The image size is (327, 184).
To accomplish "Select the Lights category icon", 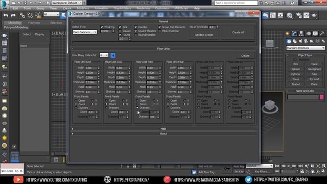I will [300, 41].
